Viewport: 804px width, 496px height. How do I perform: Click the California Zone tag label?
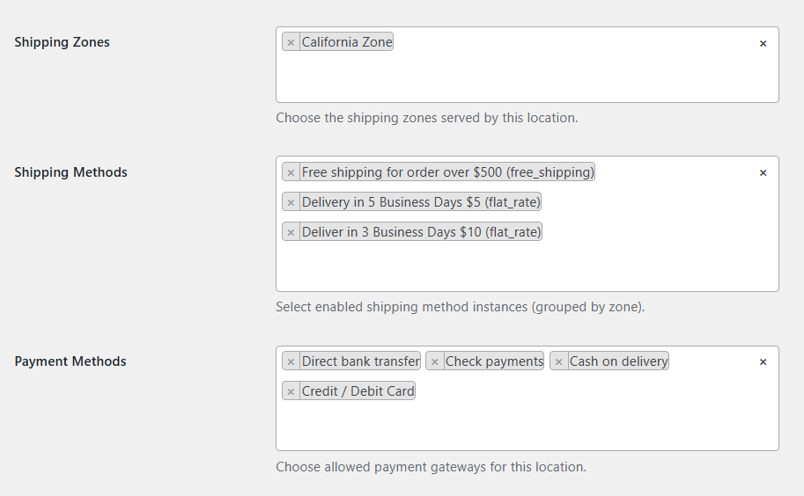(347, 42)
